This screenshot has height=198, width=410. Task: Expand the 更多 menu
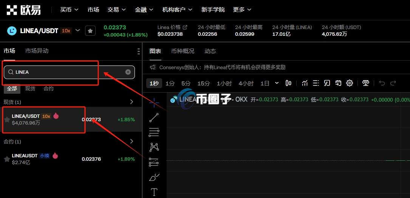pos(242,10)
